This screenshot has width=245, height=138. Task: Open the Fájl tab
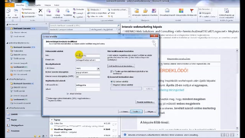point(10,5)
